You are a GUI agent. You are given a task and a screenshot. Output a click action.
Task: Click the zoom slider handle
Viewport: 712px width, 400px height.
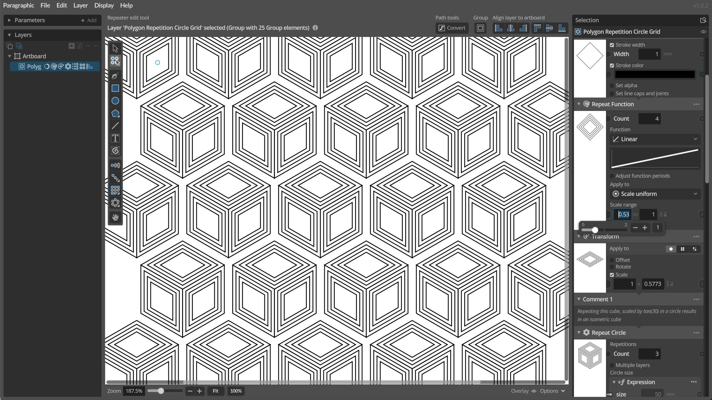pos(161,391)
